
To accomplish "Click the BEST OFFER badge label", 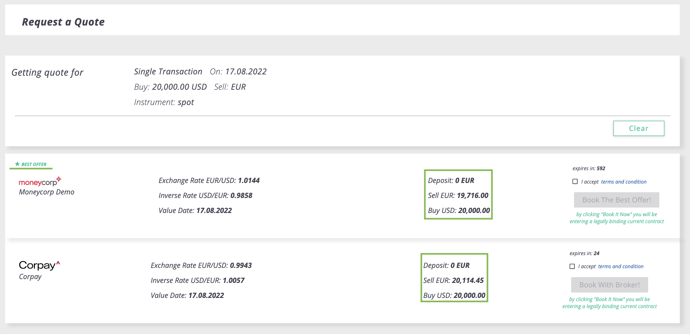I will (x=34, y=164).
